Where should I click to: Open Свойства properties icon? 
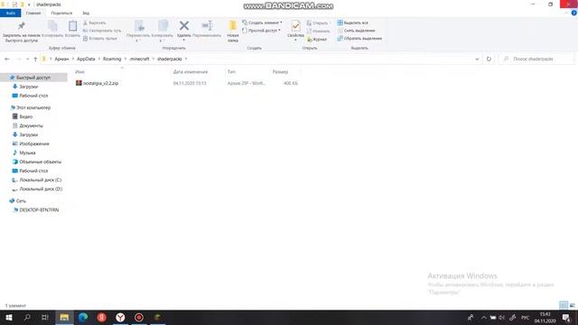point(295,30)
